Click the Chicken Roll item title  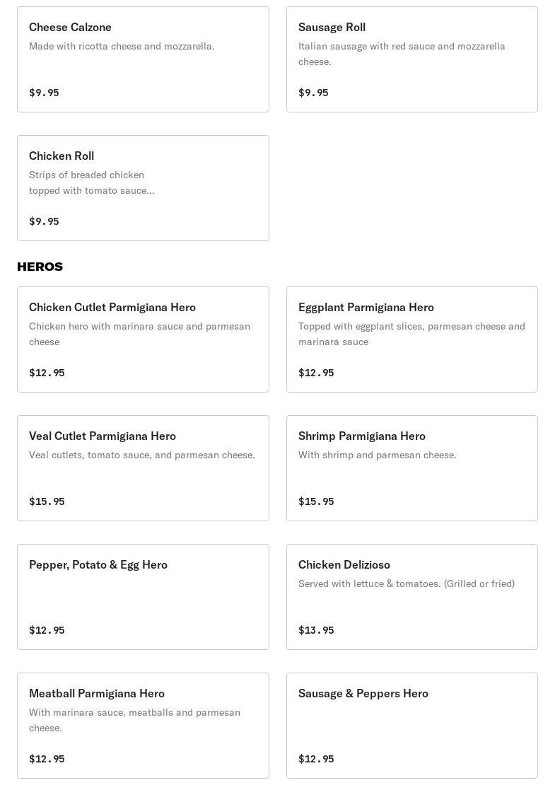pyautogui.click(x=62, y=156)
